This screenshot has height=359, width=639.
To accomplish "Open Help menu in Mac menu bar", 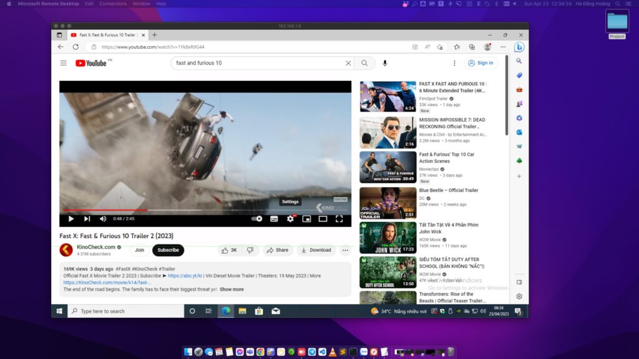I will (x=161, y=4).
